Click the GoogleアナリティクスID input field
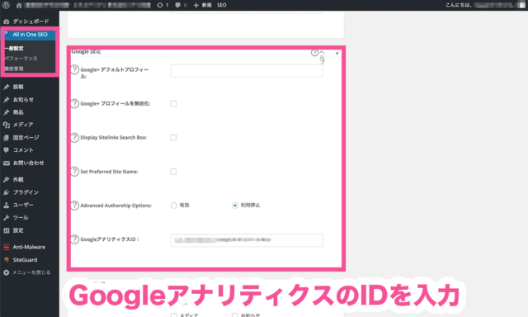 pos(247,240)
